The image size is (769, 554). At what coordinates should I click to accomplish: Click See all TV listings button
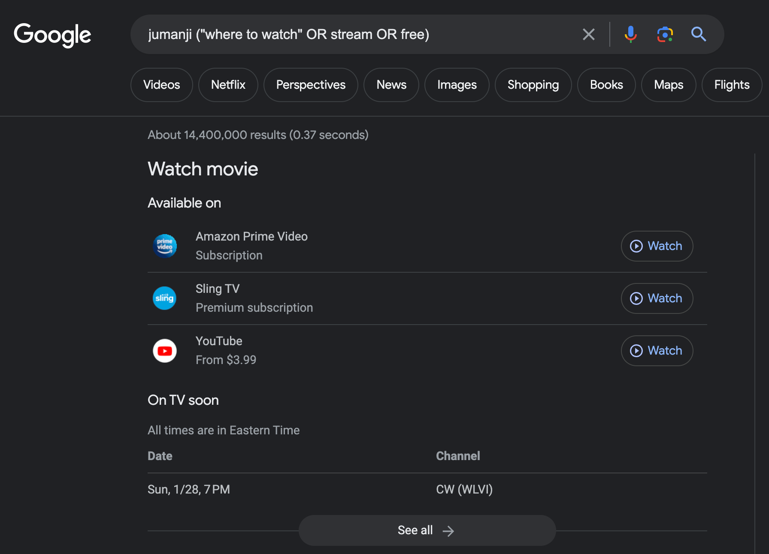pyautogui.click(x=427, y=530)
